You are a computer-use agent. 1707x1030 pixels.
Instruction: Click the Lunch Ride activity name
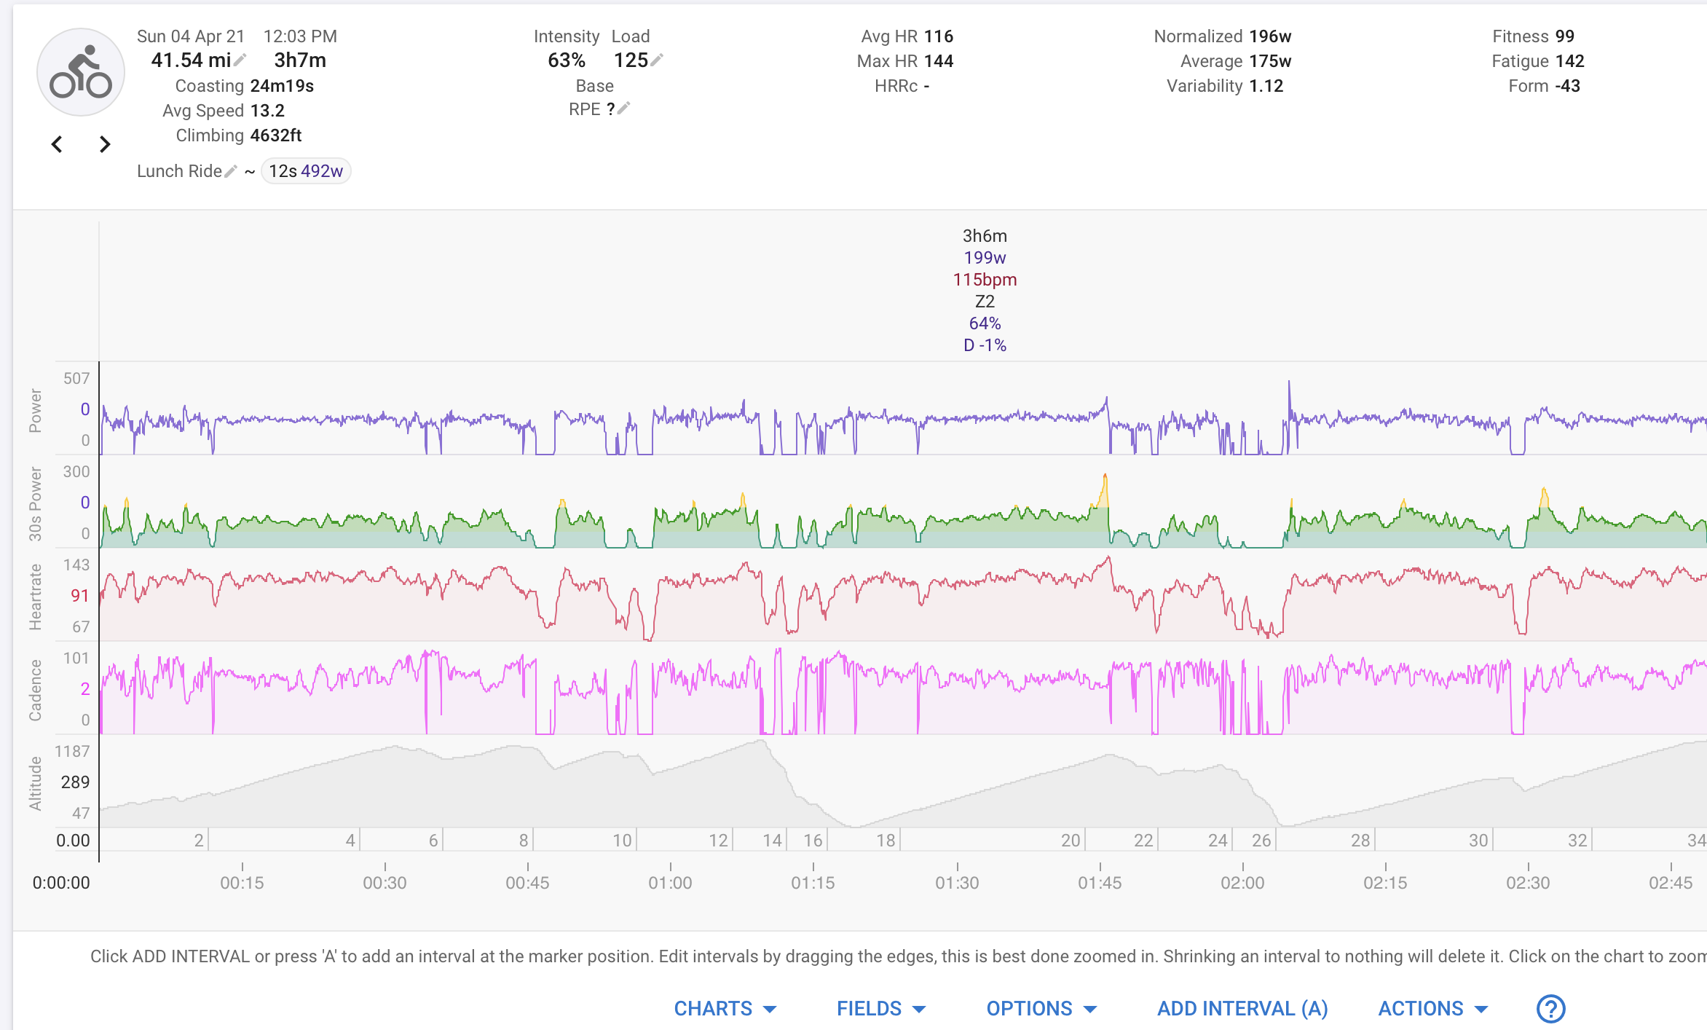[179, 171]
